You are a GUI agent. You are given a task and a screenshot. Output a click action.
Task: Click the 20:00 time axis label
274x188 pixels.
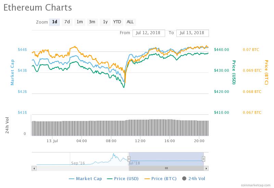[199, 141]
